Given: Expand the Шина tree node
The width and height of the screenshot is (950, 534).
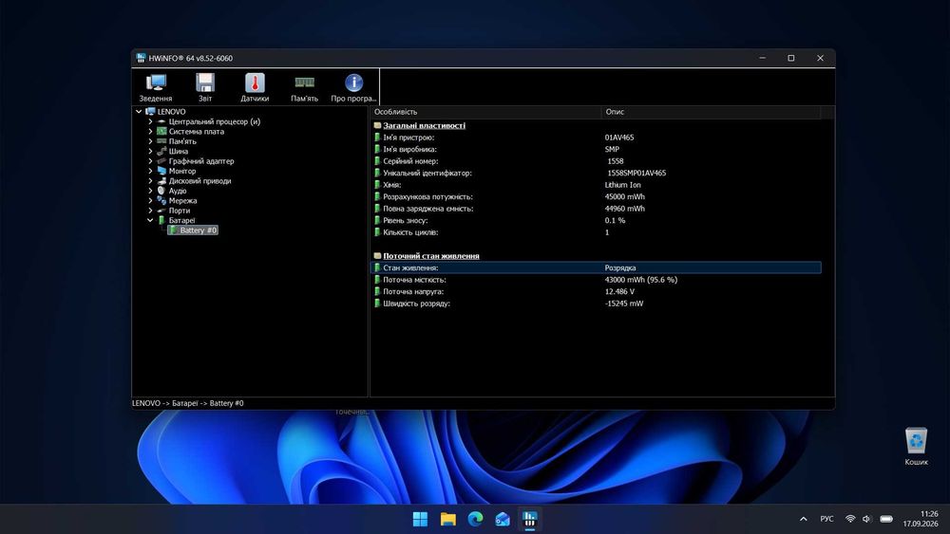Looking at the screenshot, I should click(150, 151).
